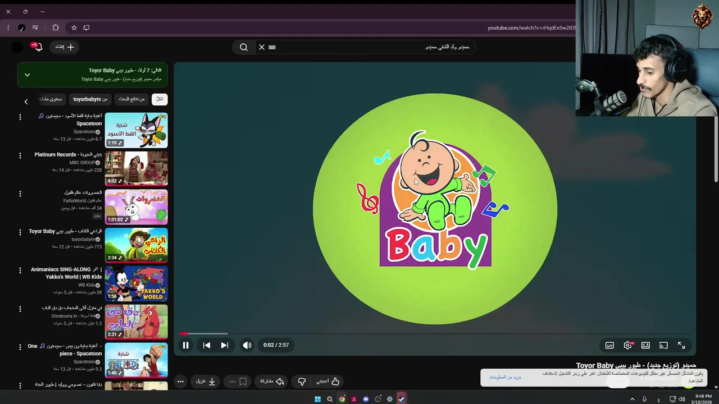The width and height of the screenshot is (719, 404).
Task: Open the Create (إنشاء) button
Action: tap(65, 47)
